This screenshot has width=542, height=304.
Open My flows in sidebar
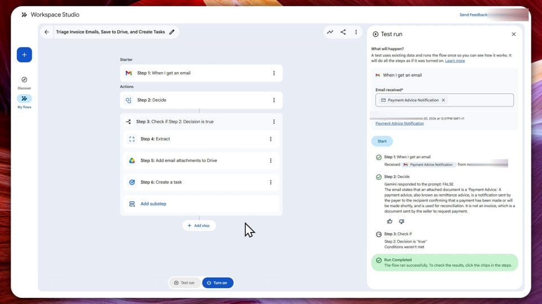24,101
